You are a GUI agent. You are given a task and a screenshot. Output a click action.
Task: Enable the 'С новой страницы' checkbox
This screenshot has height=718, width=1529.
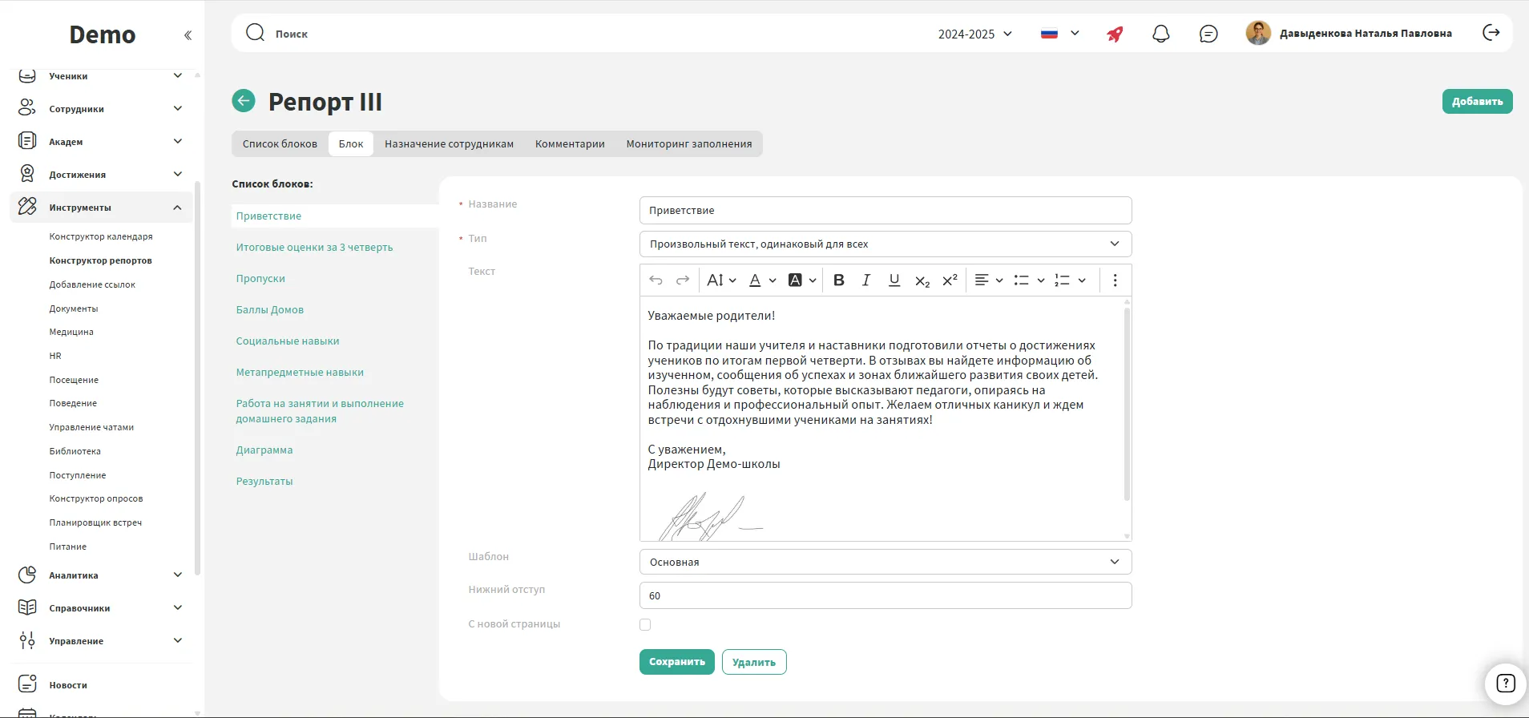(645, 624)
